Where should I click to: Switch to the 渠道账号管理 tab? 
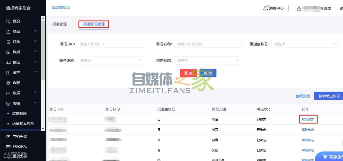coord(94,24)
